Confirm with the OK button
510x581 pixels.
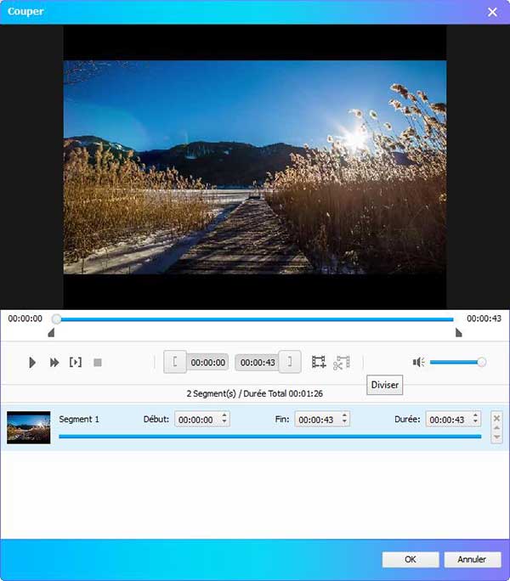tap(410, 560)
